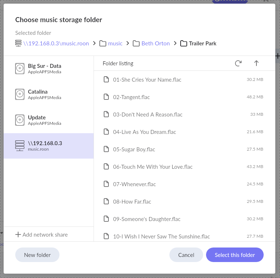The image size is (280, 278).
Task: Click file name 03-Don't Need A Reason.flac
Action: (148, 115)
